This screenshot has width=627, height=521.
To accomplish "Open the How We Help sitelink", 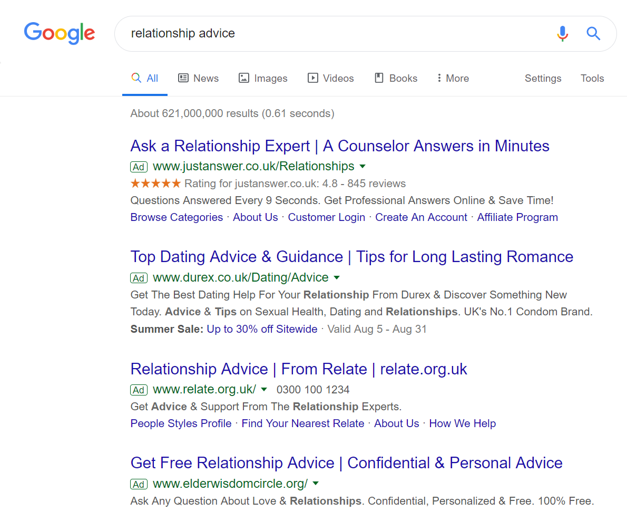I will pyautogui.click(x=462, y=423).
